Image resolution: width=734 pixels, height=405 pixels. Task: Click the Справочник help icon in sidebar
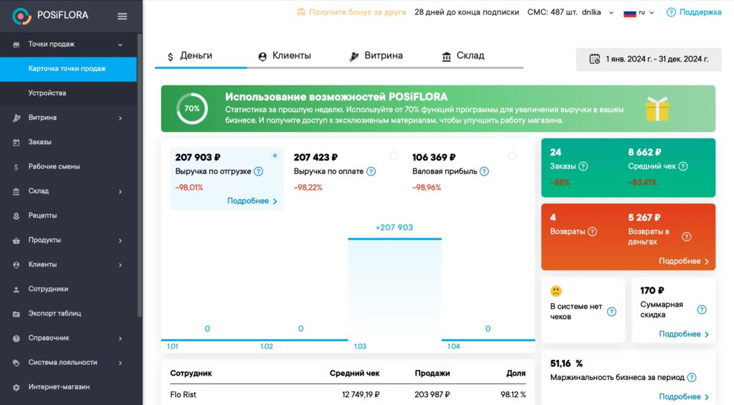[x=16, y=338]
